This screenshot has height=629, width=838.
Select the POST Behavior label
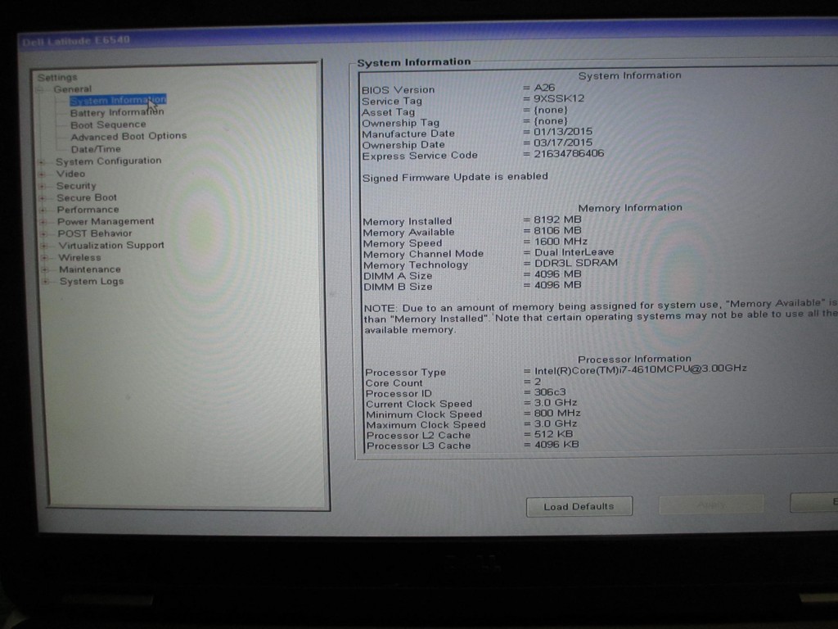pyautogui.click(x=95, y=233)
